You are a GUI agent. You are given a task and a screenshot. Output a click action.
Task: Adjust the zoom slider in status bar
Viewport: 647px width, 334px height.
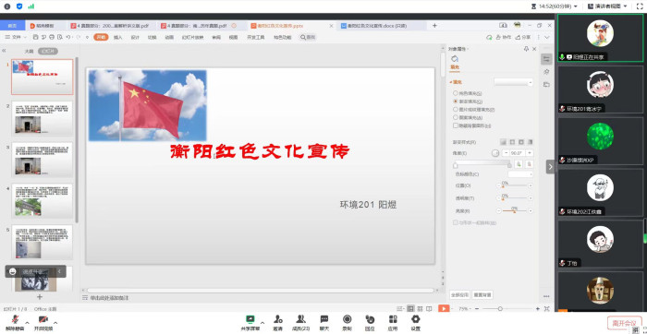coord(508,308)
